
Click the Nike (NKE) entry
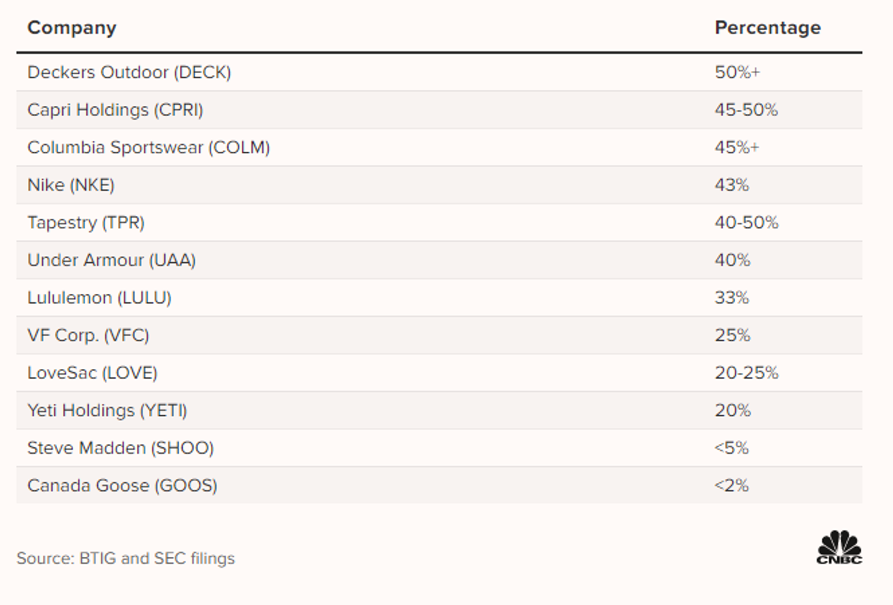click(x=71, y=185)
